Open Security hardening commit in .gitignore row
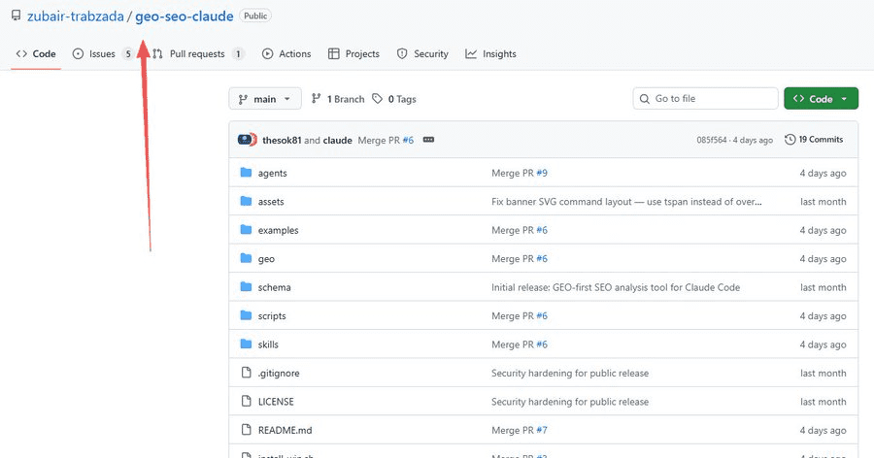Viewport: 874px width, 458px height. (570, 373)
